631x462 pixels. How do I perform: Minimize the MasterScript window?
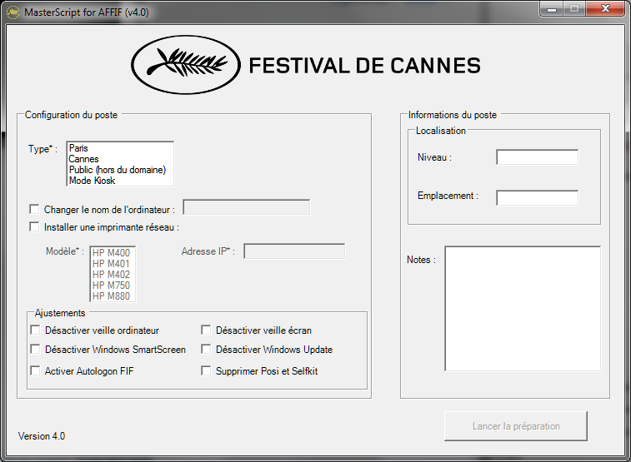pyautogui.click(x=552, y=9)
